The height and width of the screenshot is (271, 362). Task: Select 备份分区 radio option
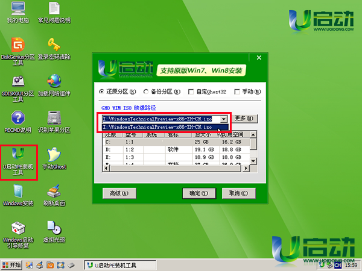click(x=162, y=92)
